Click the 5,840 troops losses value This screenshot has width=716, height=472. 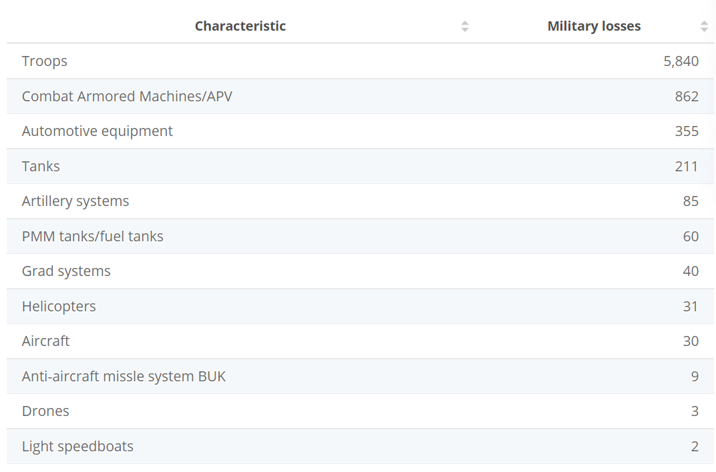click(681, 61)
